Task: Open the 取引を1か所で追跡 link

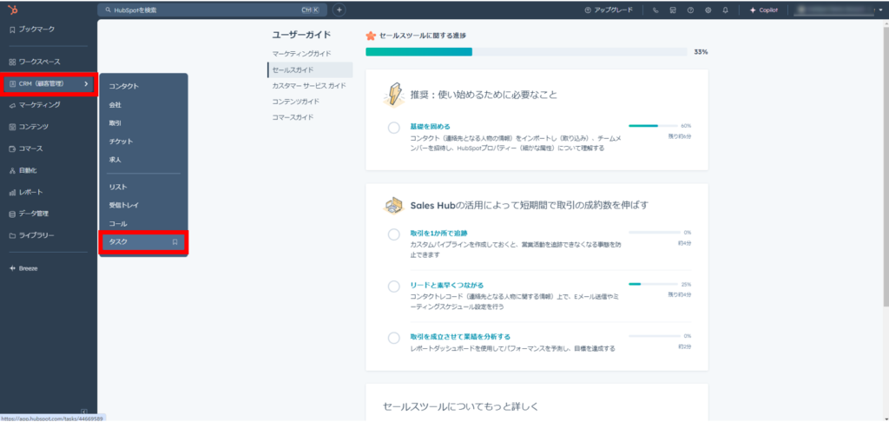Action: coord(438,233)
